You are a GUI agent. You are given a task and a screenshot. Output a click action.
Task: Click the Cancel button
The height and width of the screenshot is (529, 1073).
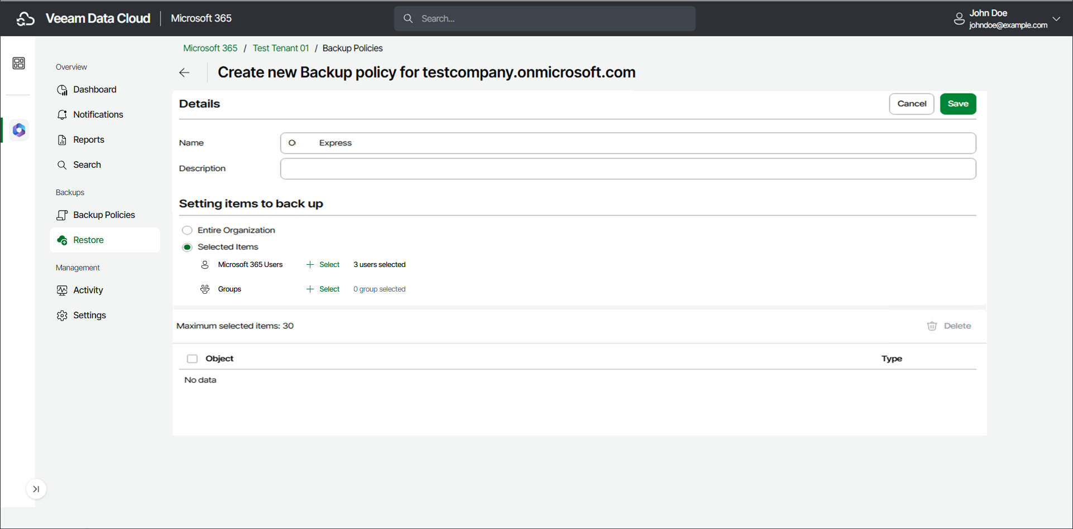pos(911,104)
